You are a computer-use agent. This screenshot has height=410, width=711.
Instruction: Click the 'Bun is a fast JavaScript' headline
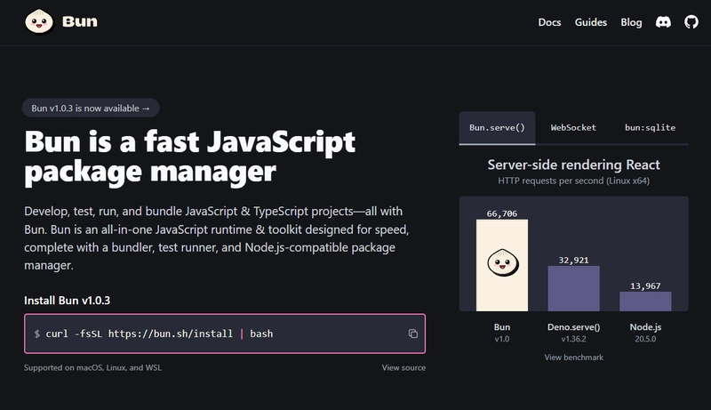tap(189, 141)
